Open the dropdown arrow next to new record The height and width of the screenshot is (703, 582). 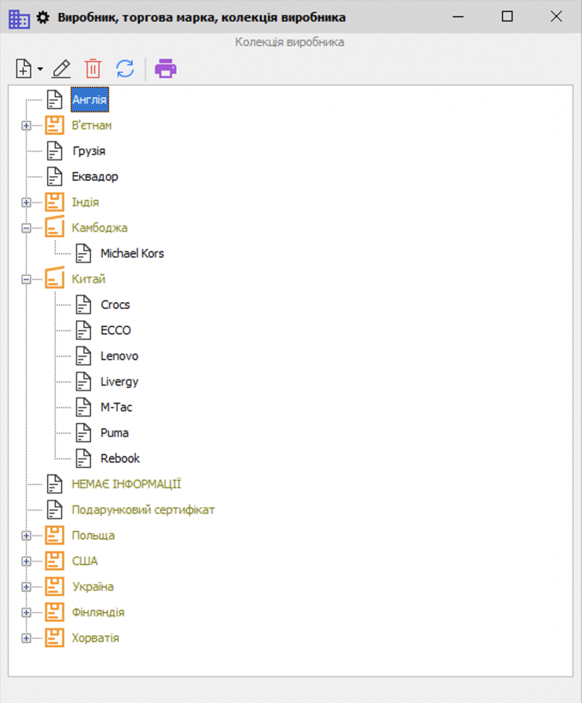[40, 69]
